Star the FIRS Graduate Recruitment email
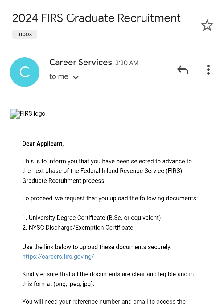Viewport: 222px width, 308px height. point(207,25)
